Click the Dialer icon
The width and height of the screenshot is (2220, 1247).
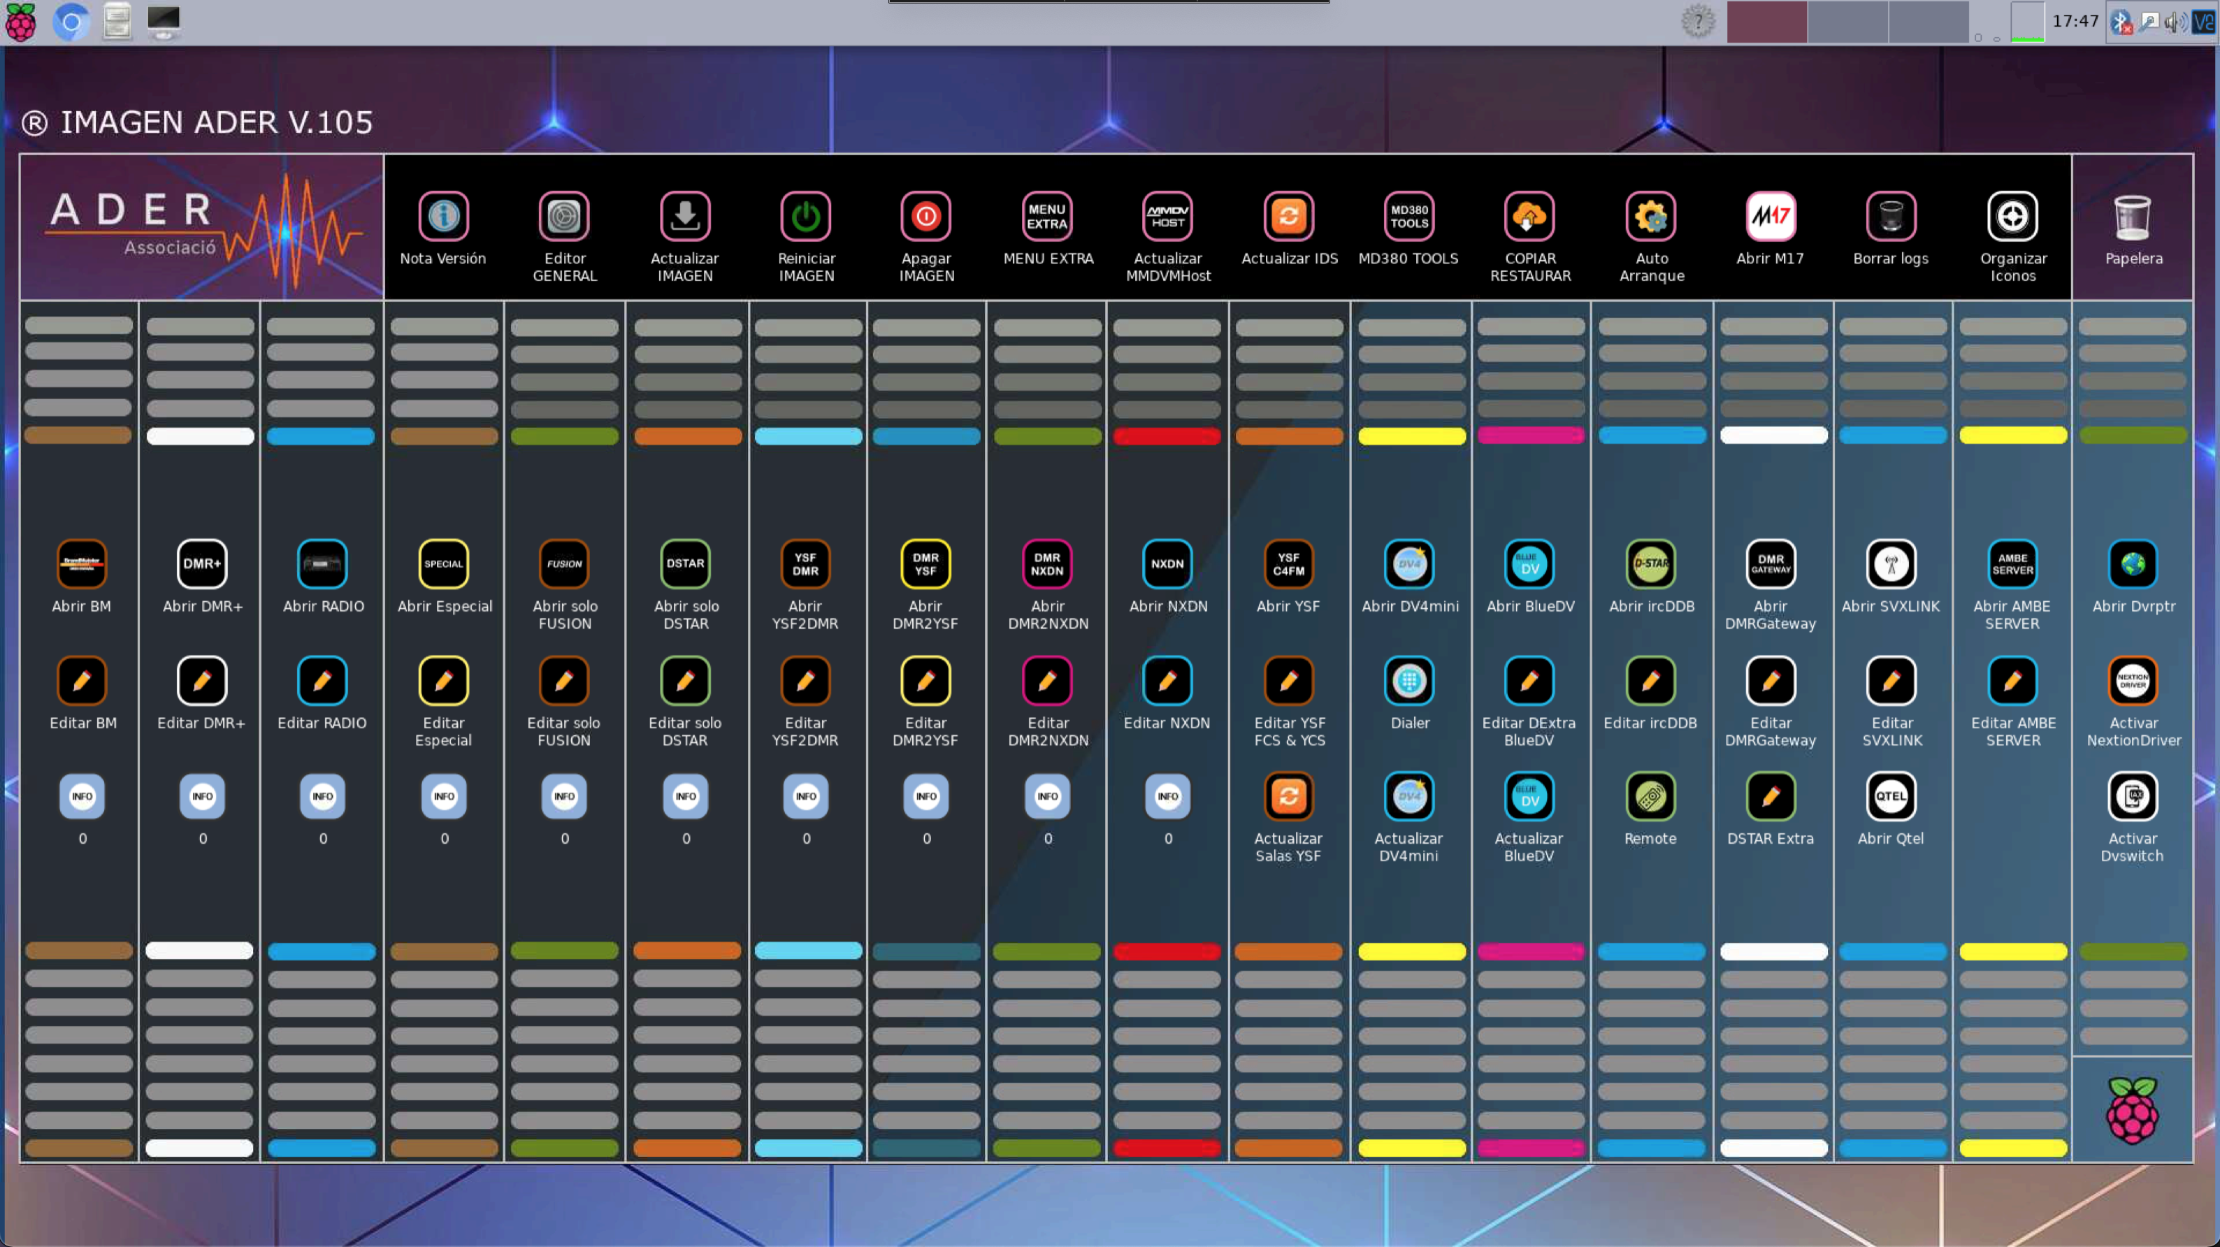pos(1408,681)
